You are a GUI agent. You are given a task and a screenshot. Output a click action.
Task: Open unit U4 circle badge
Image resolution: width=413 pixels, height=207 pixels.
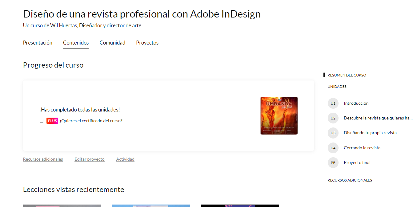(333, 148)
